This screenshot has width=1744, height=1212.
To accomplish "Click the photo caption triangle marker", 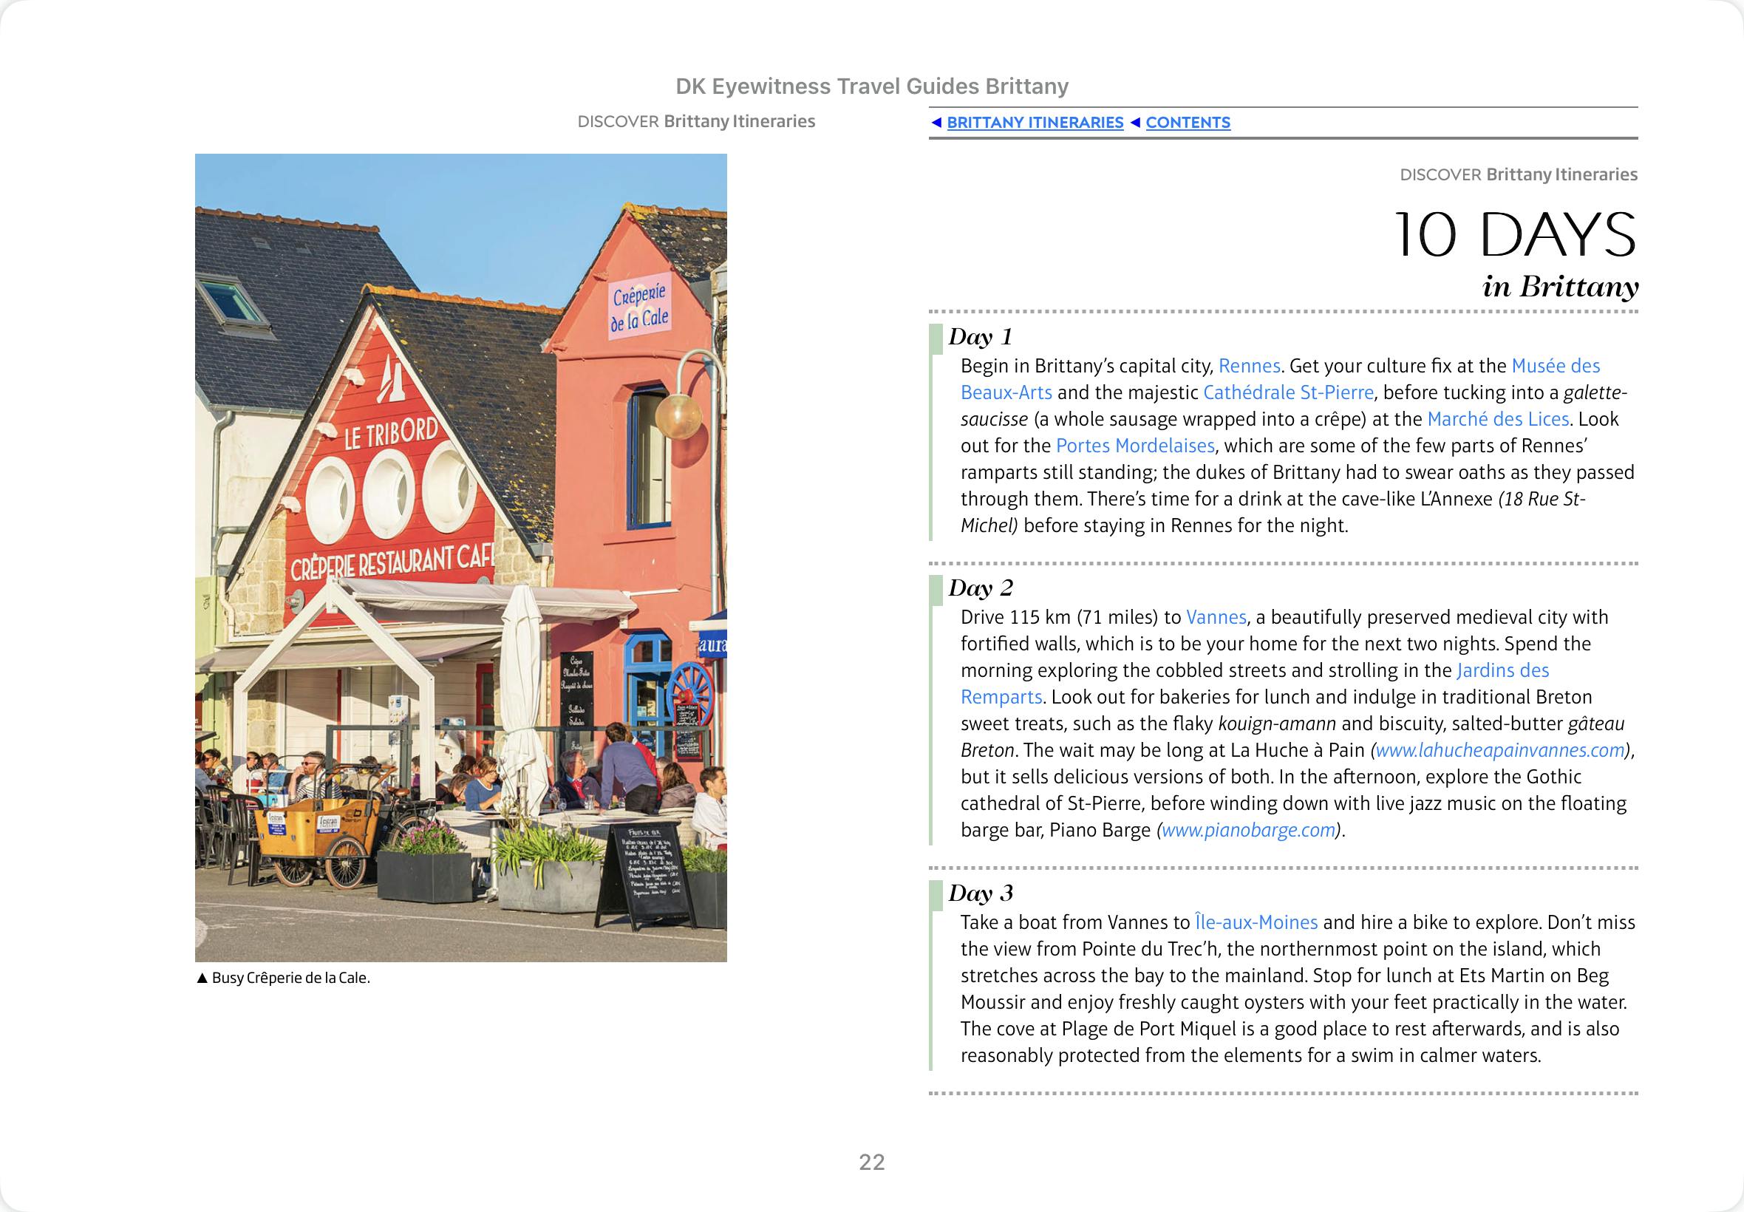I will (202, 978).
